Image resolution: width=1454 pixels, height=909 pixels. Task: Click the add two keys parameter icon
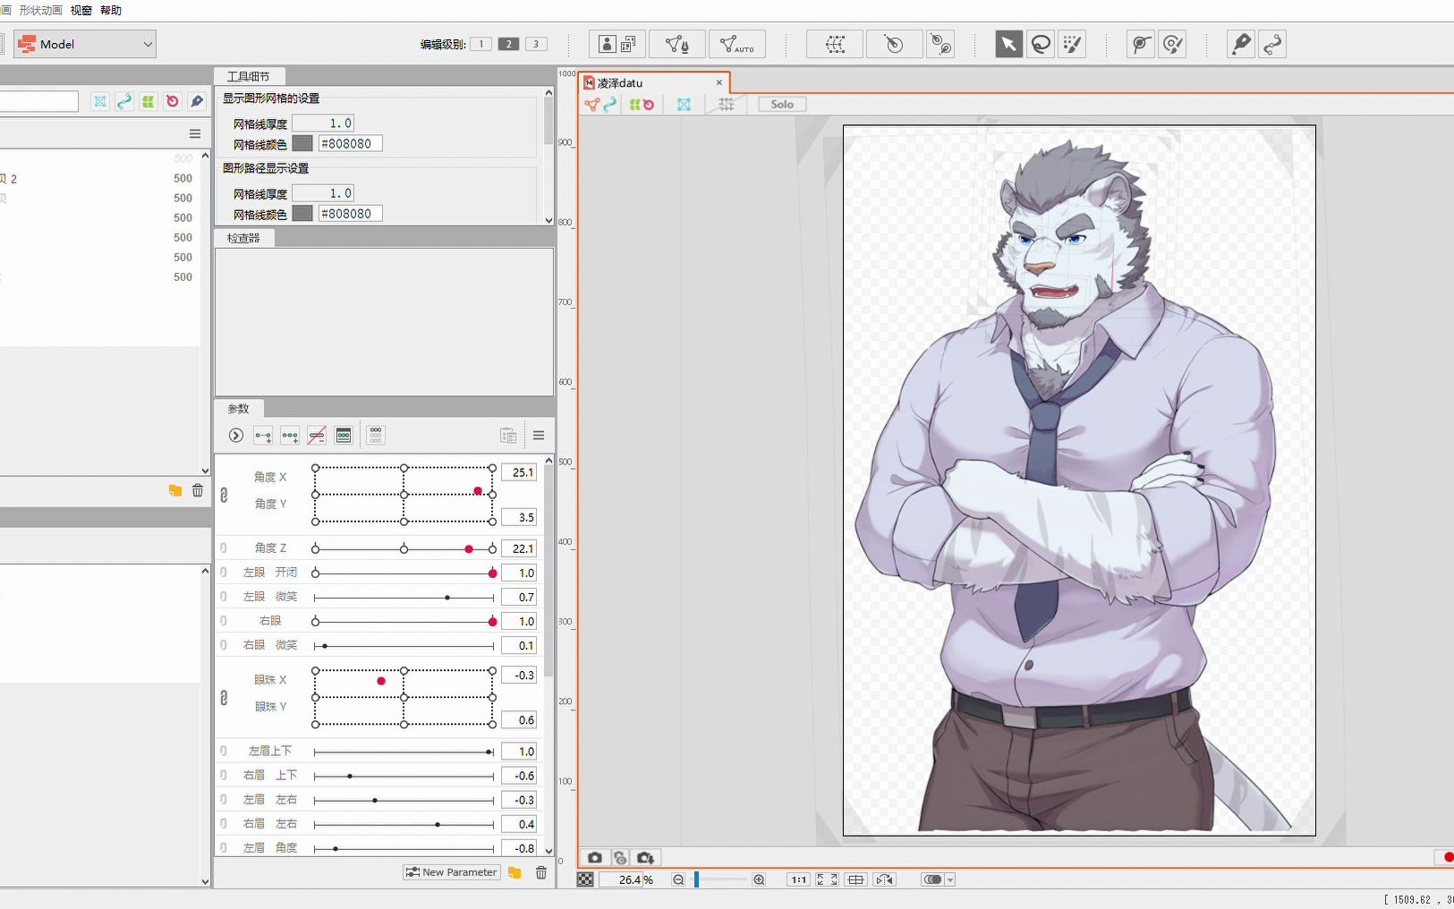263,436
